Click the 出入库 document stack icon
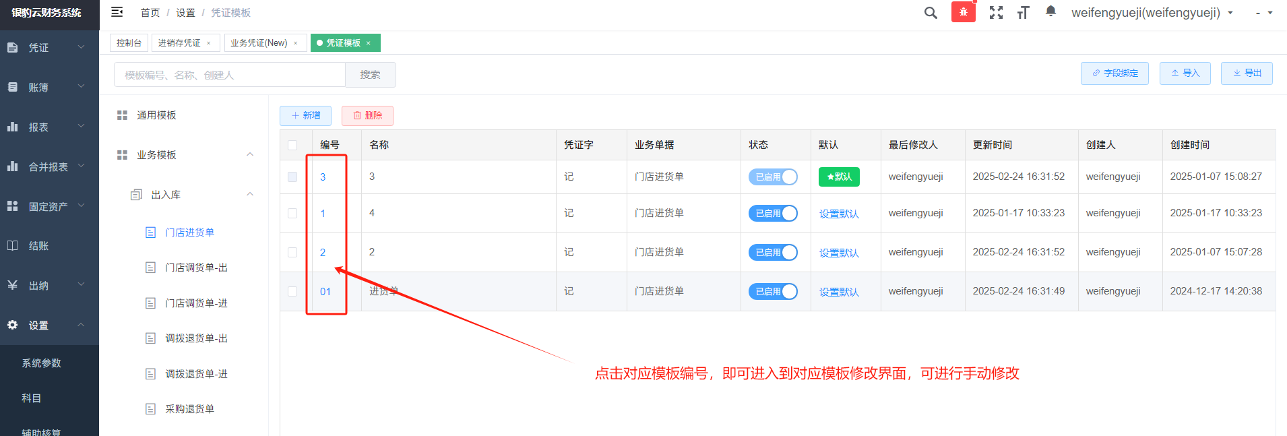Viewport: 1287px width, 436px height. [x=136, y=195]
